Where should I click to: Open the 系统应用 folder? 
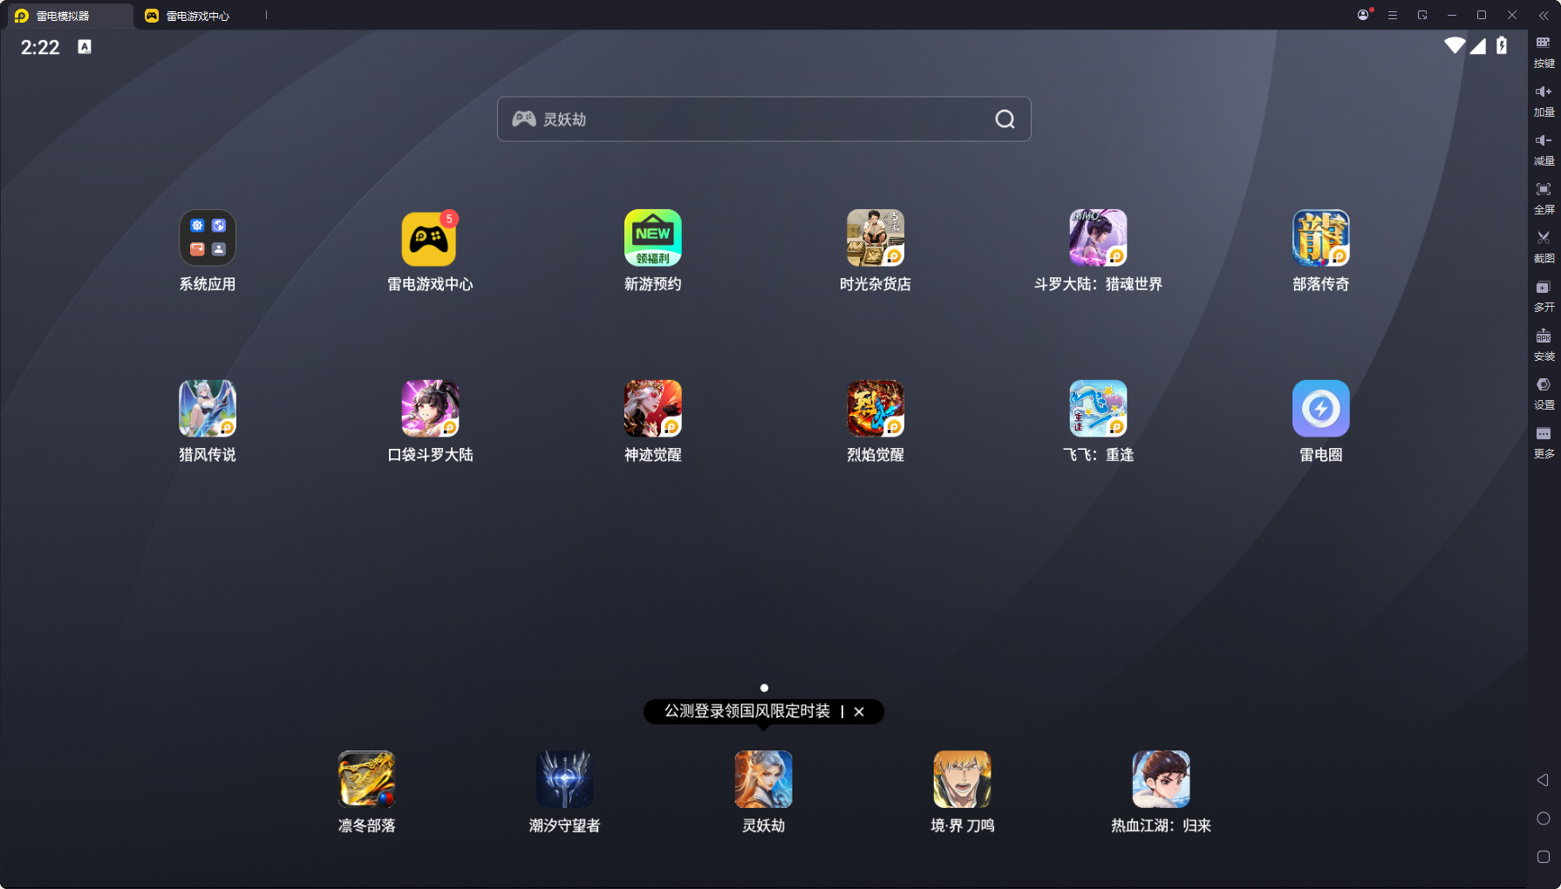click(x=208, y=238)
